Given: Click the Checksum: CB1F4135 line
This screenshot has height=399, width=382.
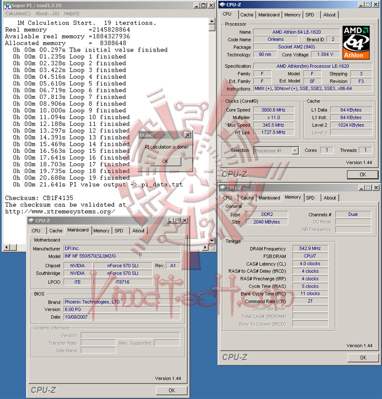Looking at the screenshot, I should coord(39,198).
